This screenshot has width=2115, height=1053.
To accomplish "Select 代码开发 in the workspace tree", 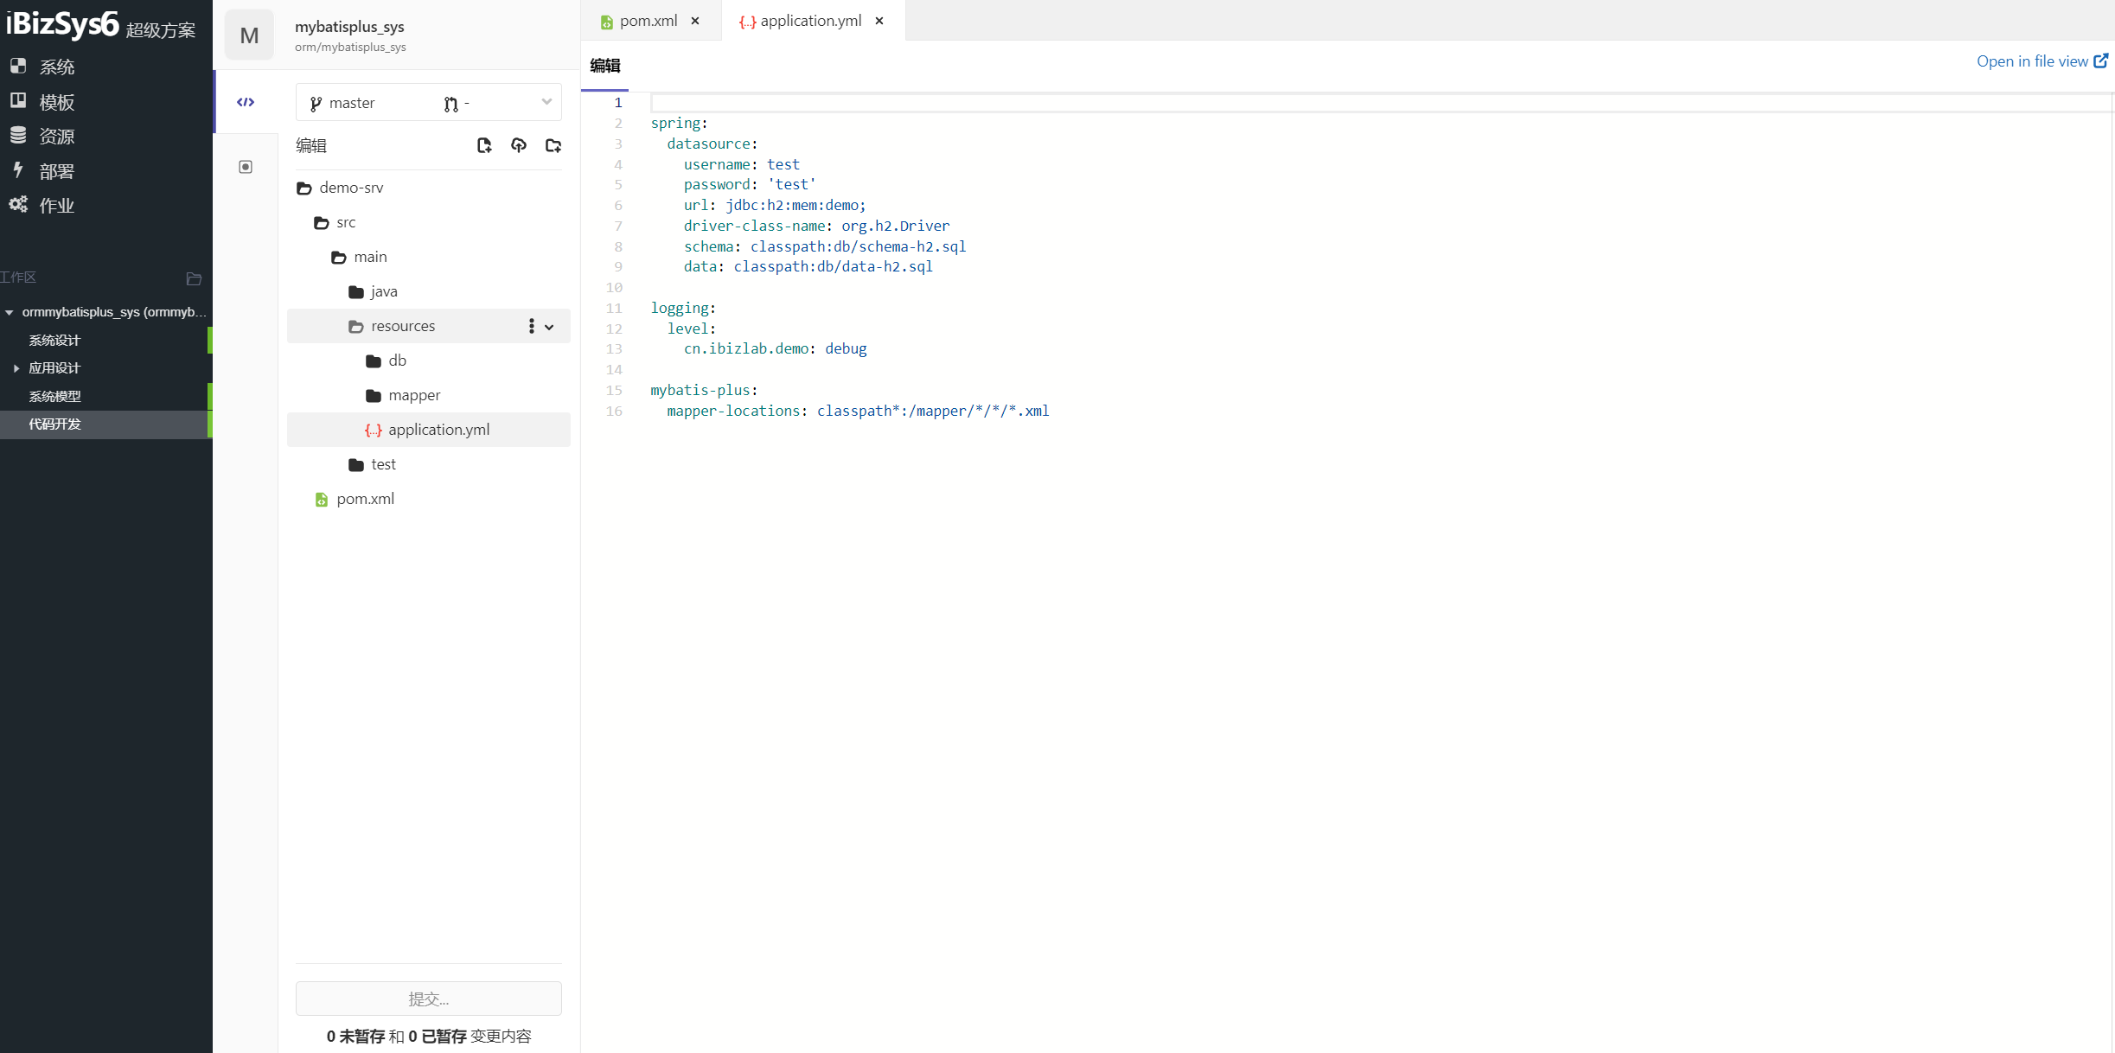I will click(54, 424).
